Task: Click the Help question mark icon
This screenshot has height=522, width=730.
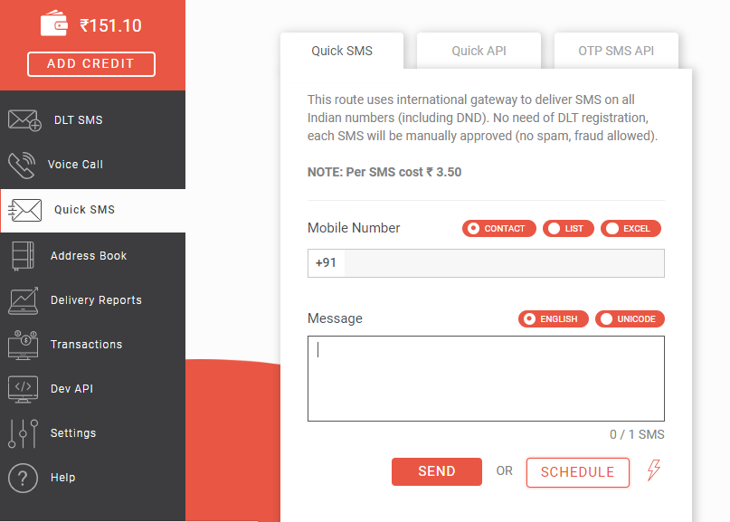Action: [23, 478]
